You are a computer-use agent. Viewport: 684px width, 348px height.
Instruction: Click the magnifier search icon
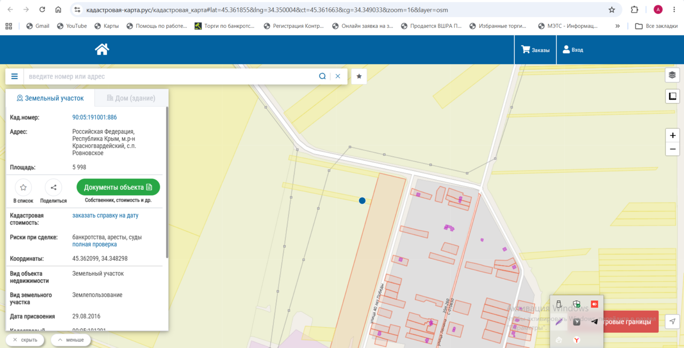(x=322, y=76)
